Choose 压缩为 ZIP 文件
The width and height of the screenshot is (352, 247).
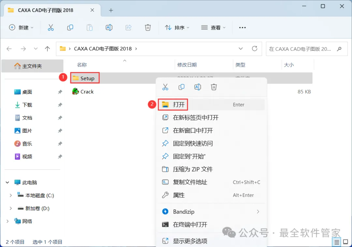pyautogui.click(x=211, y=169)
